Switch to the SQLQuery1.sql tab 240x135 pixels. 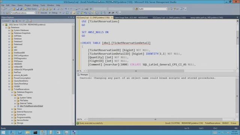point(169,18)
